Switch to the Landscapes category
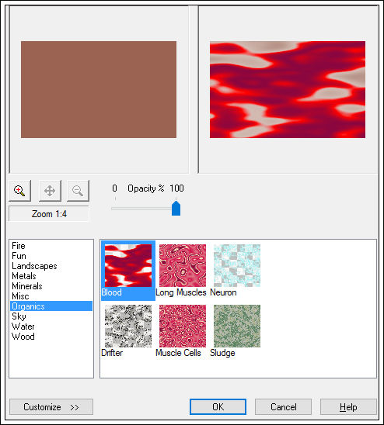Screen dimensions: 384x425 coord(34,266)
